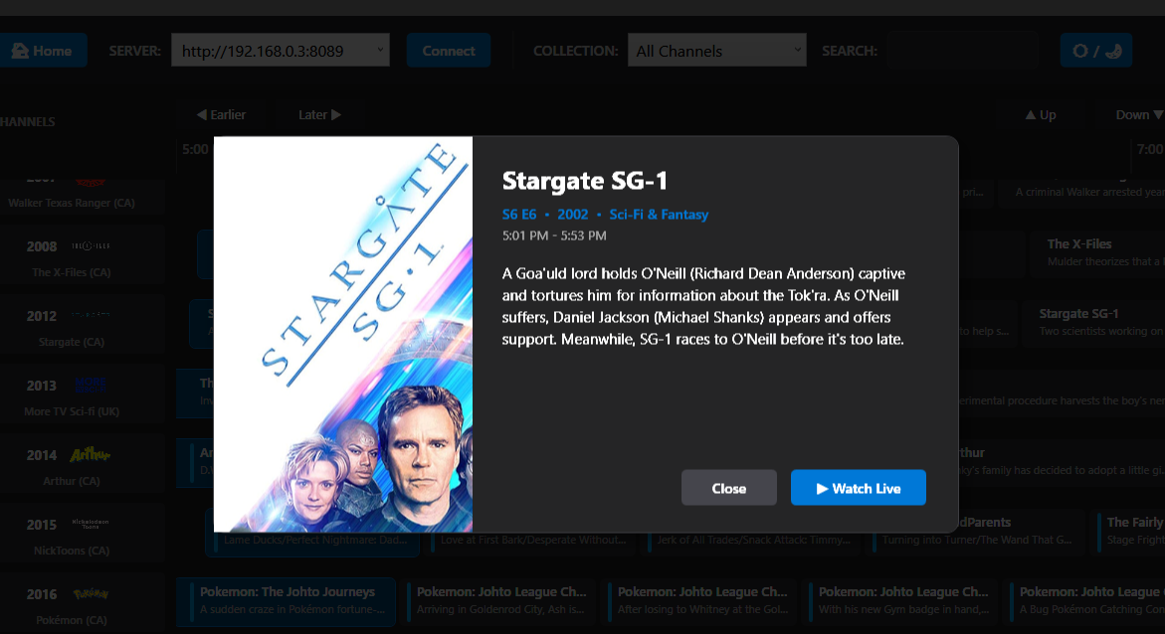Select the Arthur channel logo
This screenshot has width=1165, height=634.
(x=90, y=454)
